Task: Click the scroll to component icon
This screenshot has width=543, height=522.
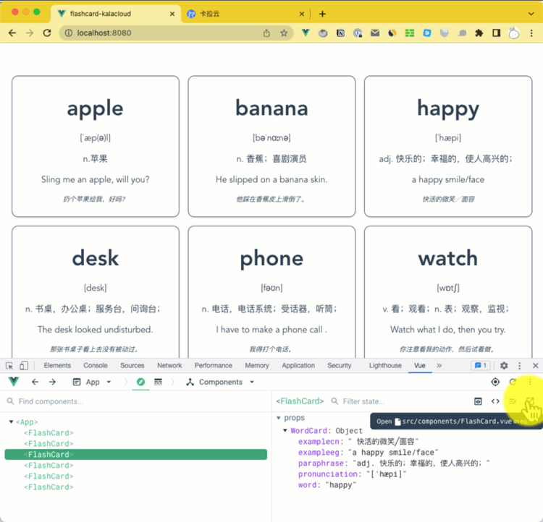Action: 478,401
